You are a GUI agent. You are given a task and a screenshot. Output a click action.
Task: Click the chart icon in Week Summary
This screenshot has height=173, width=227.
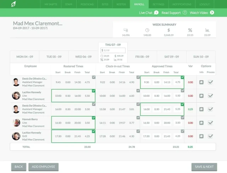207,30
